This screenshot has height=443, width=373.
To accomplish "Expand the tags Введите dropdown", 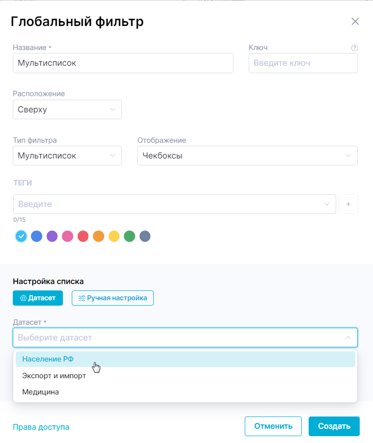I will point(174,204).
